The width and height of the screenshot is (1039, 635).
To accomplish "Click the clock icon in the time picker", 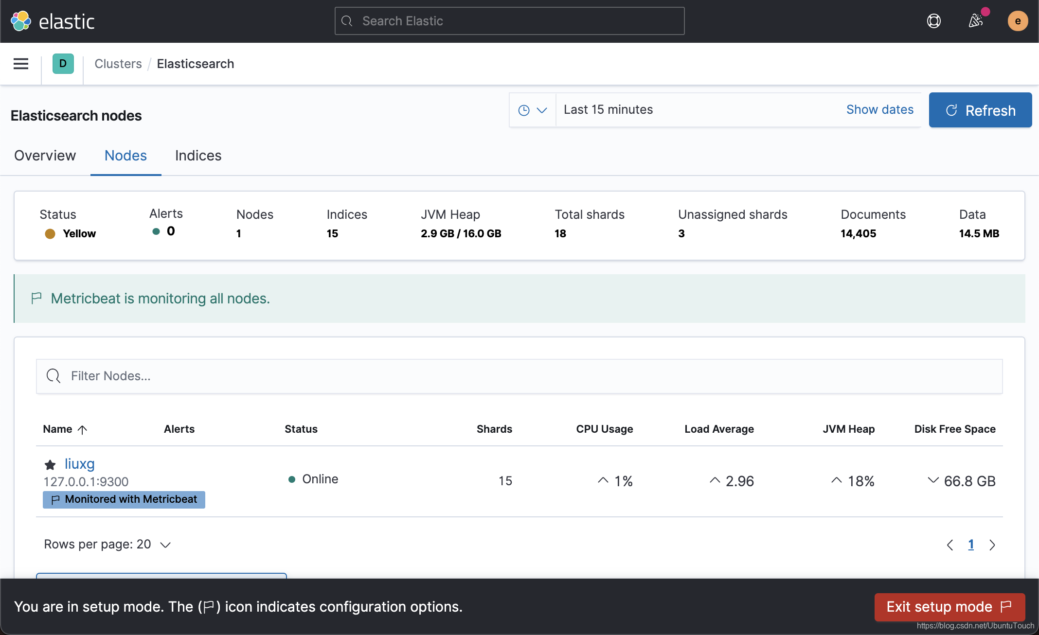I will tap(524, 110).
